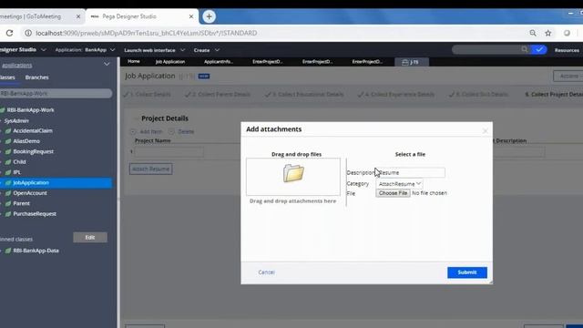This screenshot has width=583, height=328.
Task: Click the browser address bar URL
Action: [146, 33]
